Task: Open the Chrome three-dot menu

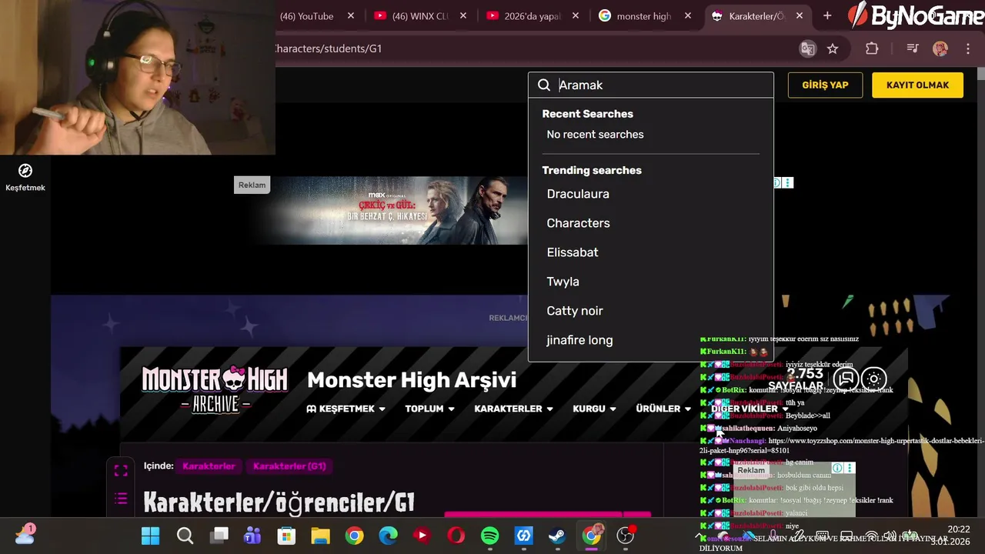Action: (x=968, y=48)
